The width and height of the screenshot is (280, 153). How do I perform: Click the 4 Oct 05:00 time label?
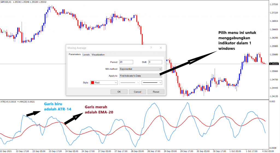[x=268, y=151]
